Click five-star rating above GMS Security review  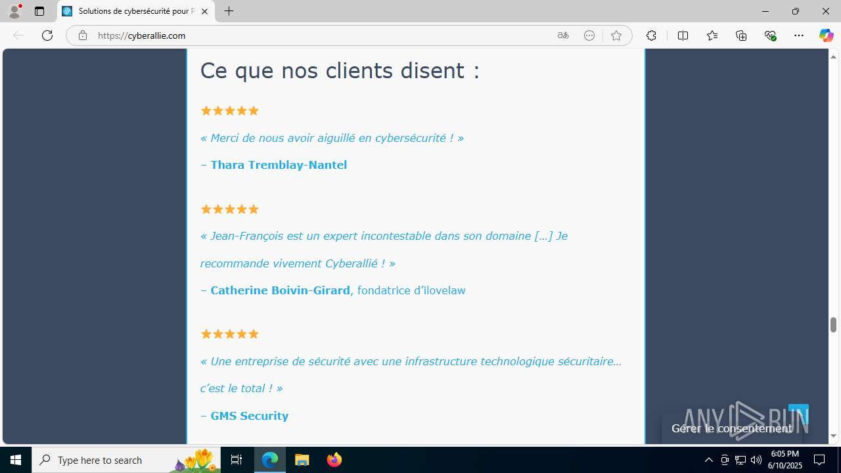click(229, 334)
